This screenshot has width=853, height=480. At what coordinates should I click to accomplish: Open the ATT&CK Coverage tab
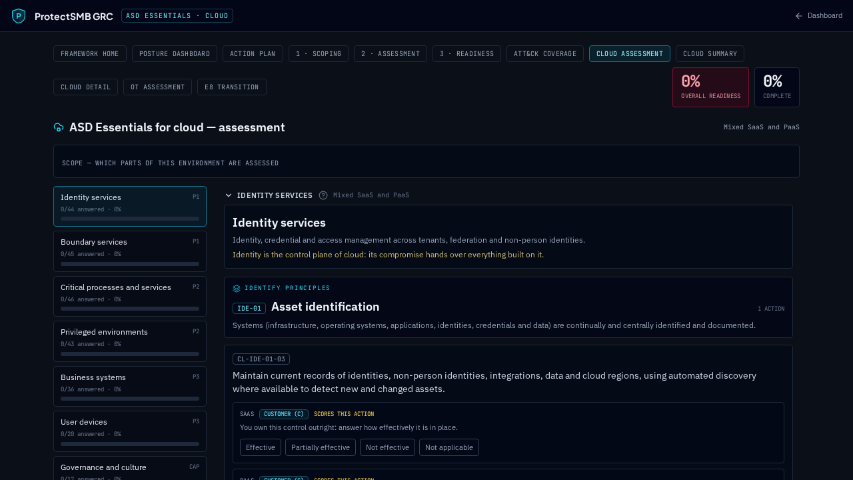coord(545,54)
